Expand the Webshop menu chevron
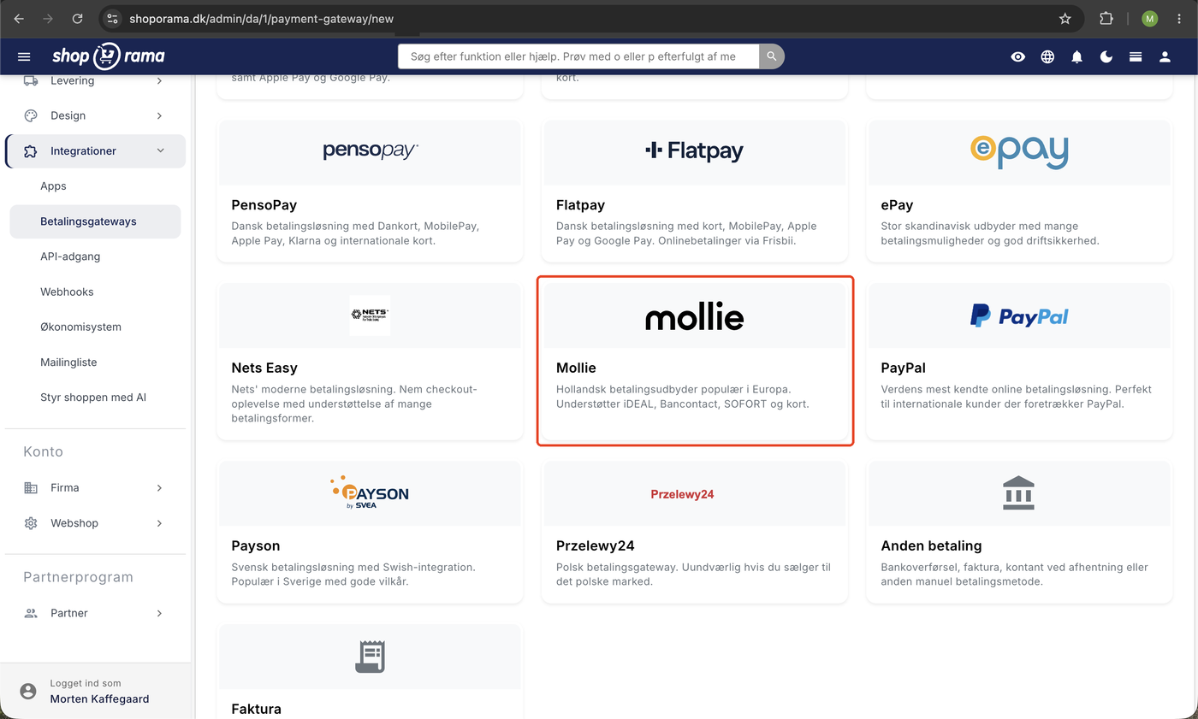This screenshot has width=1198, height=719. coord(160,523)
